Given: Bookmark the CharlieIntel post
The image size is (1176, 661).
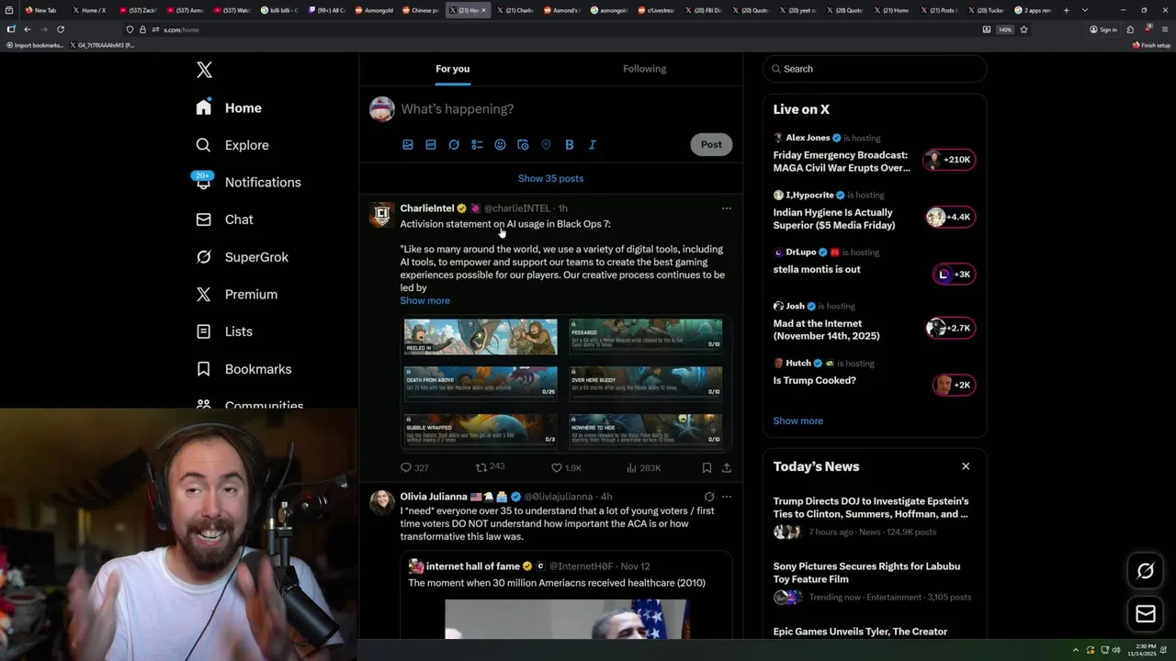Looking at the screenshot, I should (x=707, y=468).
